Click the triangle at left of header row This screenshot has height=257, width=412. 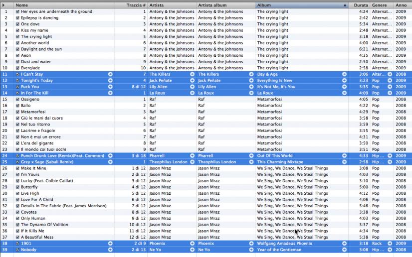pyautogui.click(x=3, y=5)
